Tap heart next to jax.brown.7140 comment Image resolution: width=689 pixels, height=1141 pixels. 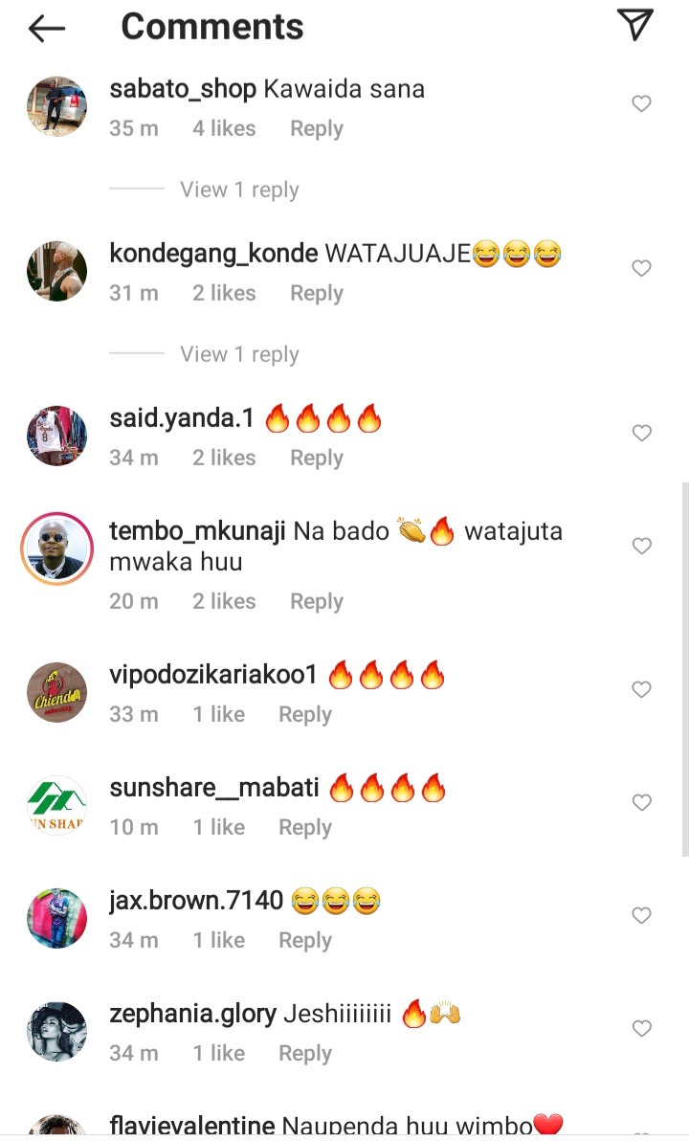coord(641,915)
